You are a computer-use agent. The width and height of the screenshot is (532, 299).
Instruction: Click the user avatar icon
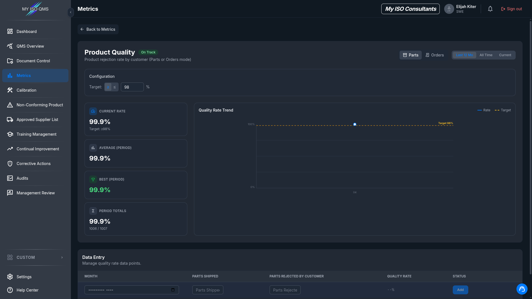tap(449, 9)
